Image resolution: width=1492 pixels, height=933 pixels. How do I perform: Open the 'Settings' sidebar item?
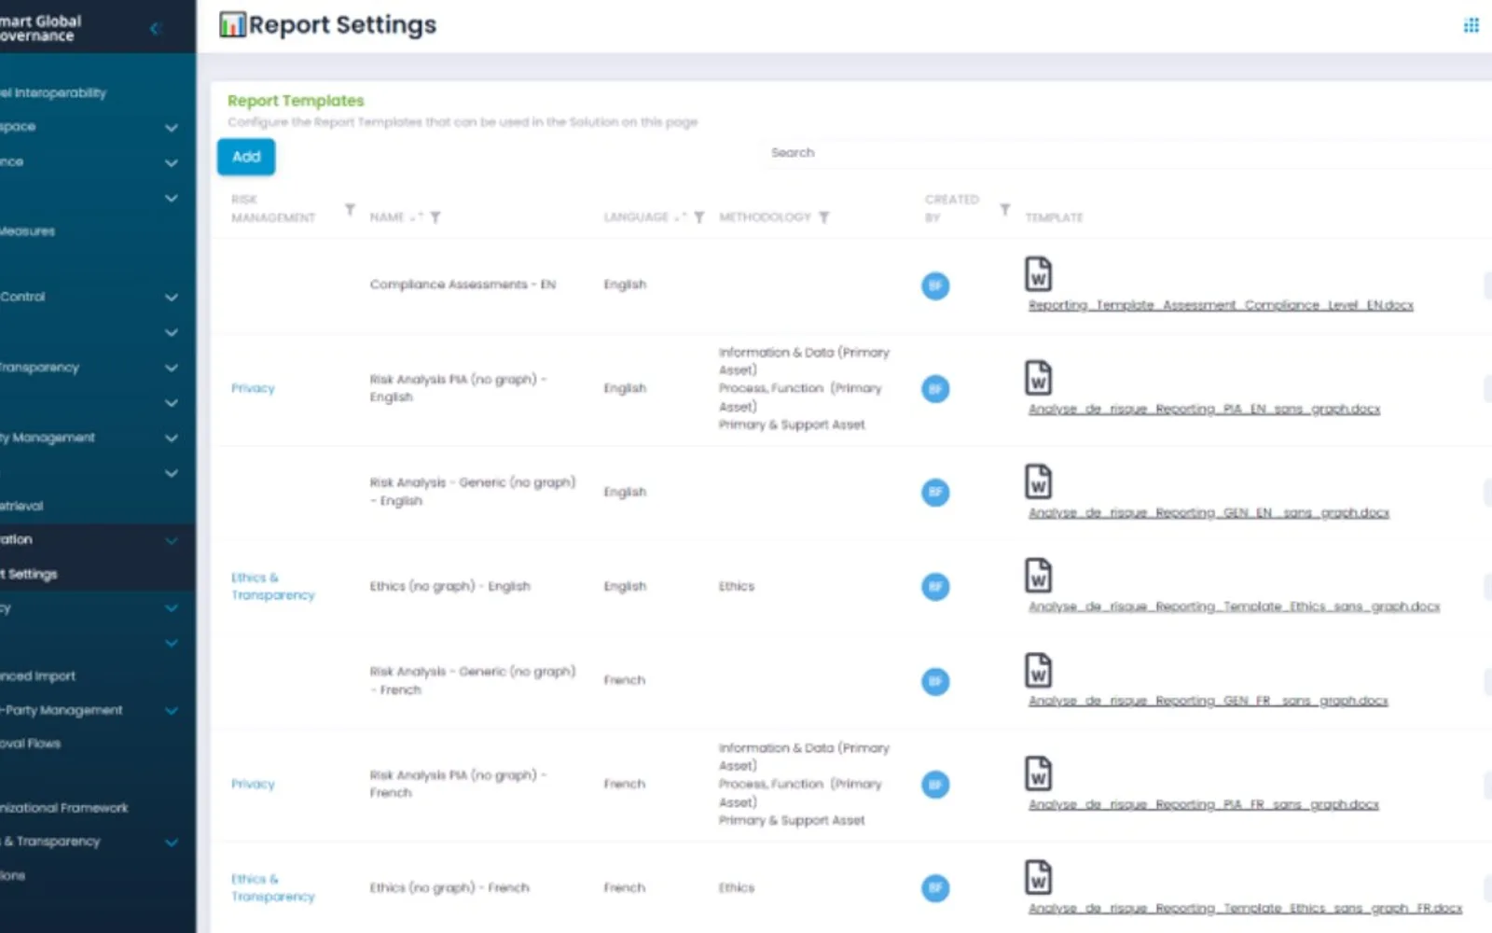[29, 575]
